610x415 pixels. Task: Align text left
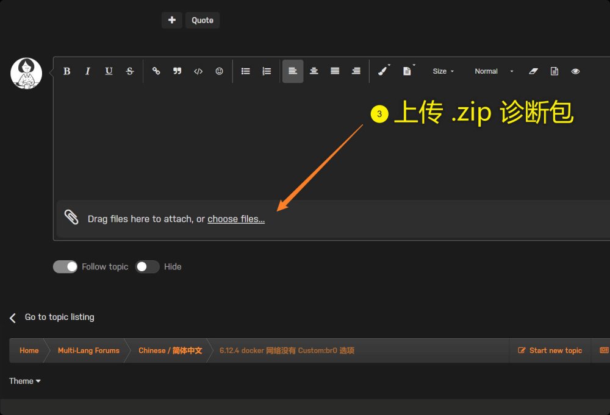point(293,71)
